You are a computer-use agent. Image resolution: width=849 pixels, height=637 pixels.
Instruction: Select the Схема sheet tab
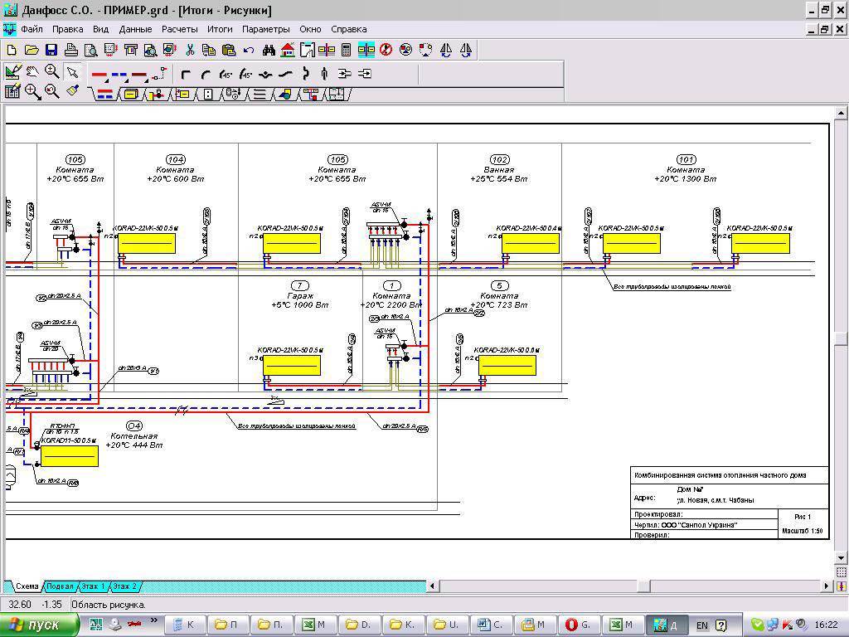(x=27, y=586)
